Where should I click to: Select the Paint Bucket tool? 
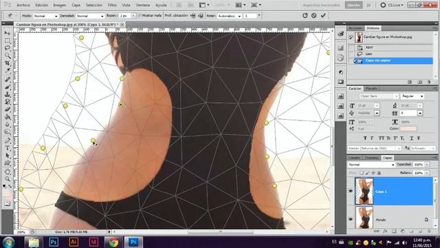point(8,117)
